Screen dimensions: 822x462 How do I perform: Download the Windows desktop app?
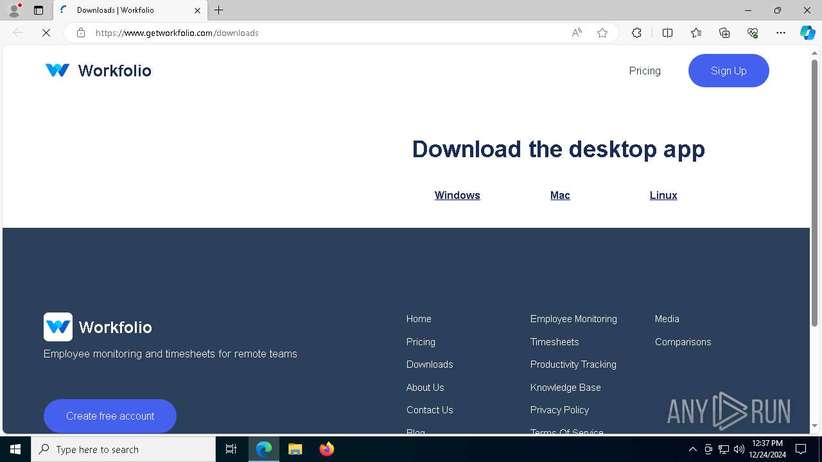457,195
